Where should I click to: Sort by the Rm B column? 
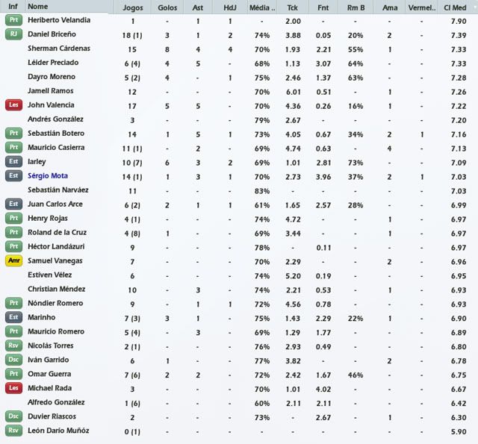356,7
